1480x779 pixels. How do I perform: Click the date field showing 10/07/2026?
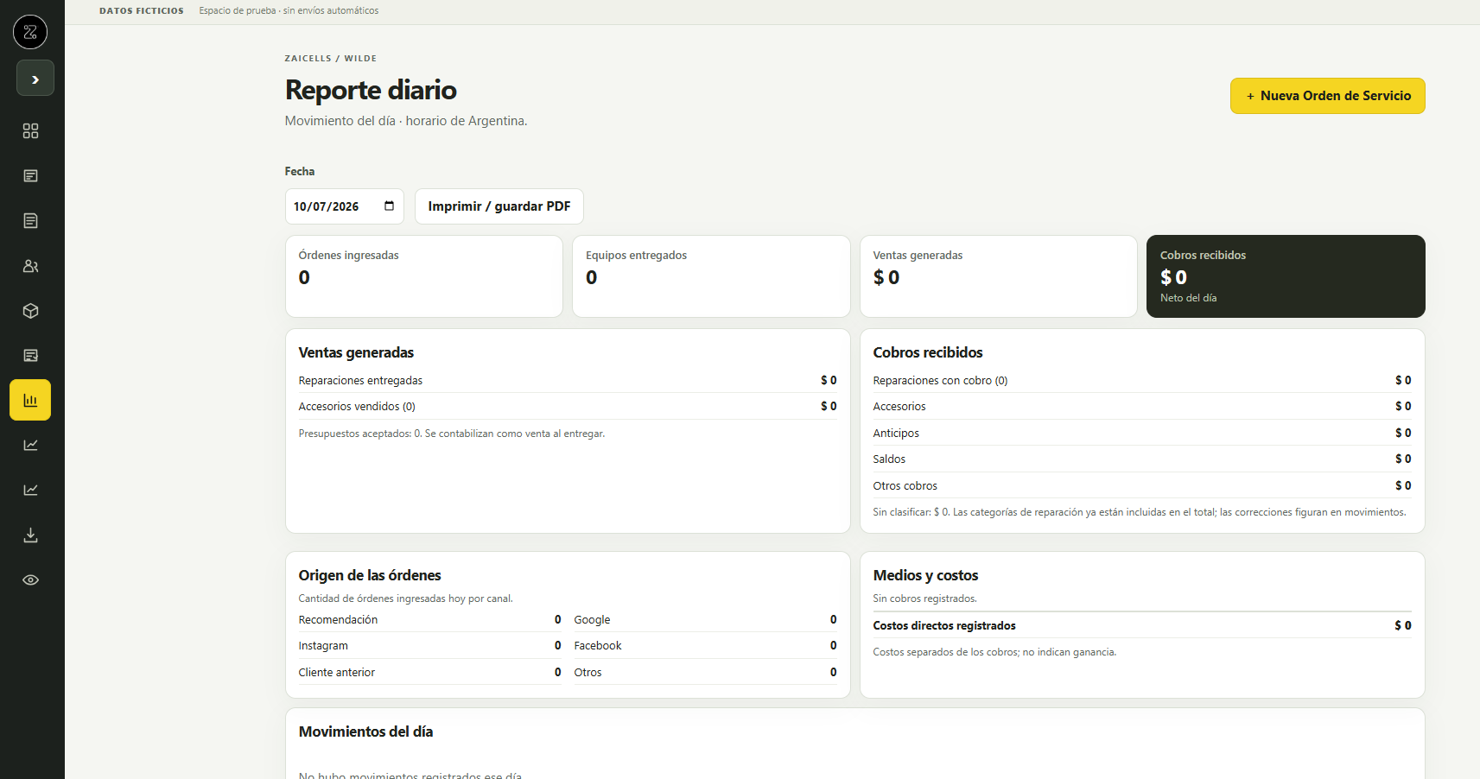pos(344,206)
